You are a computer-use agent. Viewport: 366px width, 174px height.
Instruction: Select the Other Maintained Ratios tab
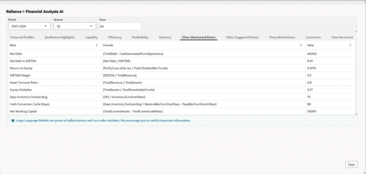(x=199, y=37)
